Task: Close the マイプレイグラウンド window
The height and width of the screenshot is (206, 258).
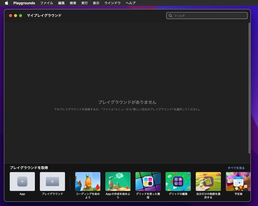Action: point(11,15)
